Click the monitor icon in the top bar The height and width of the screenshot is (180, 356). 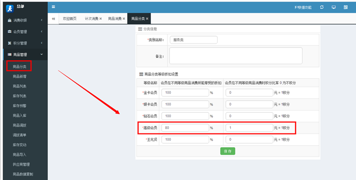(333, 7)
